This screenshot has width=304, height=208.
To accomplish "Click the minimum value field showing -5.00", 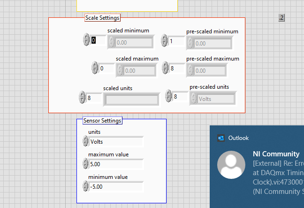I will pos(115,187).
